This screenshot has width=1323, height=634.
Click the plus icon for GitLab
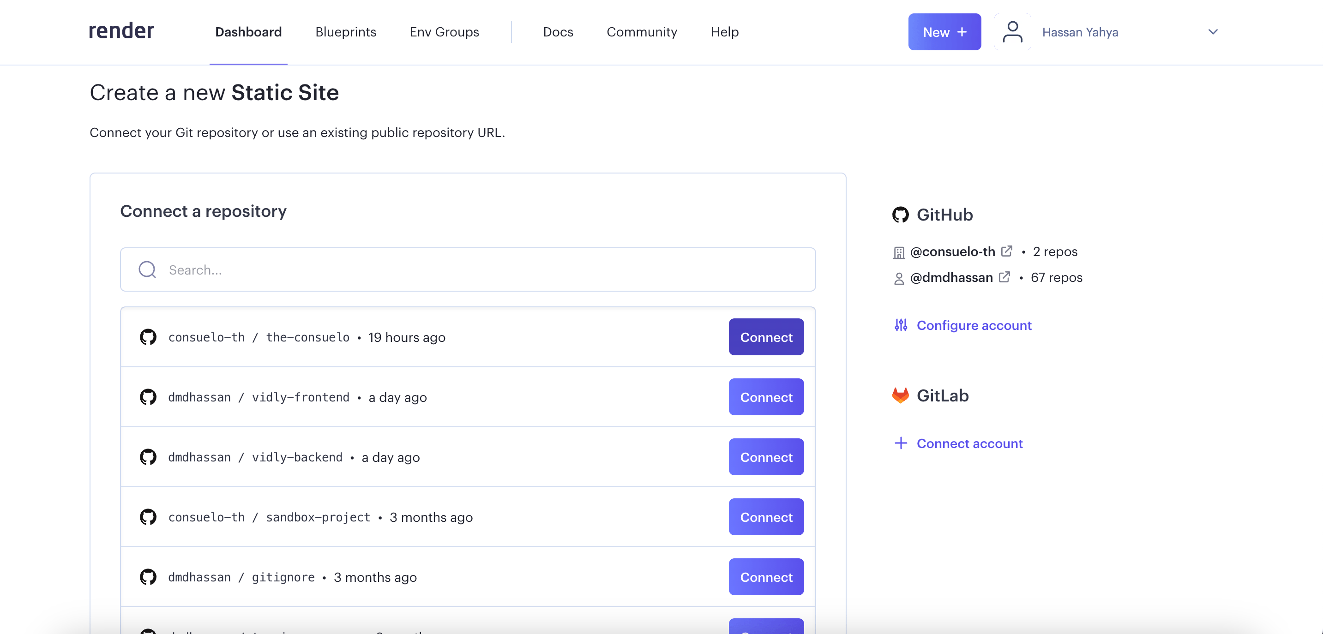[900, 443]
